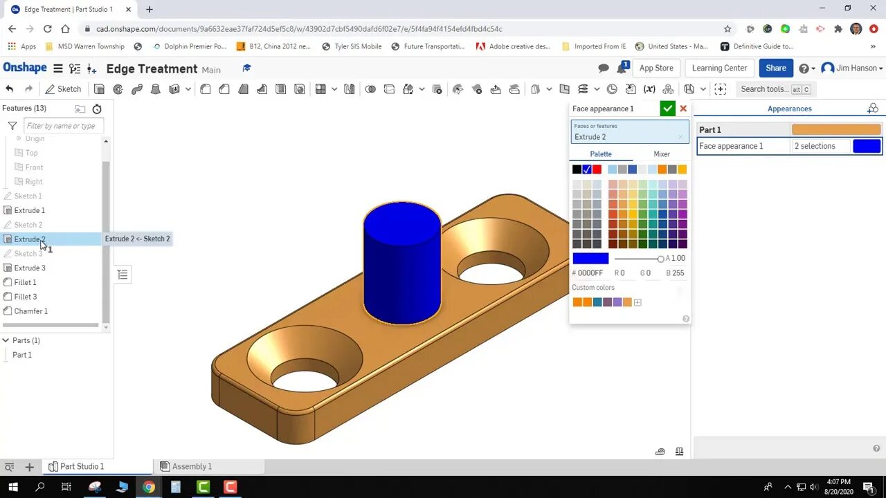Open the Onshape main hamburger menu
886x498 pixels.
pos(58,68)
